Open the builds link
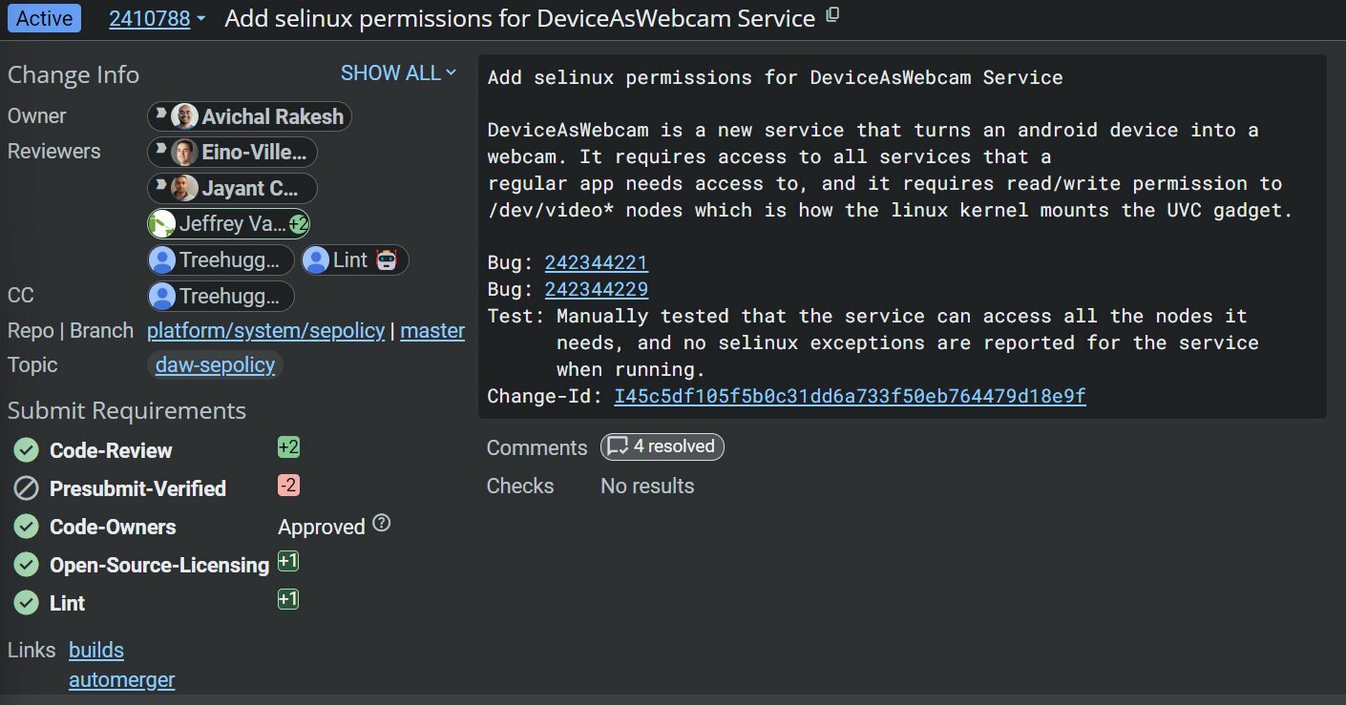This screenshot has width=1346, height=705. point(96,651)
